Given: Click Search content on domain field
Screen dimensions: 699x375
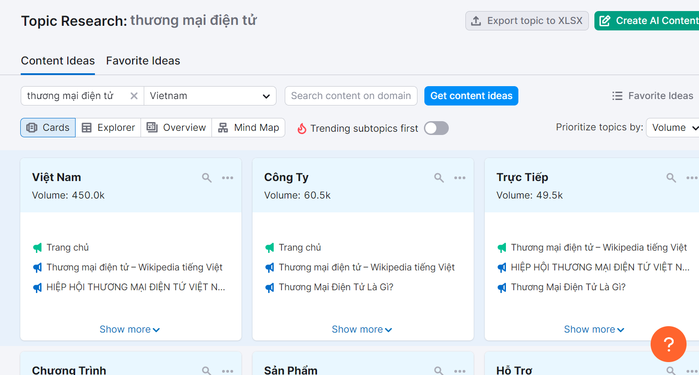Looking at the screenshot, I should (x=351, y=96).
